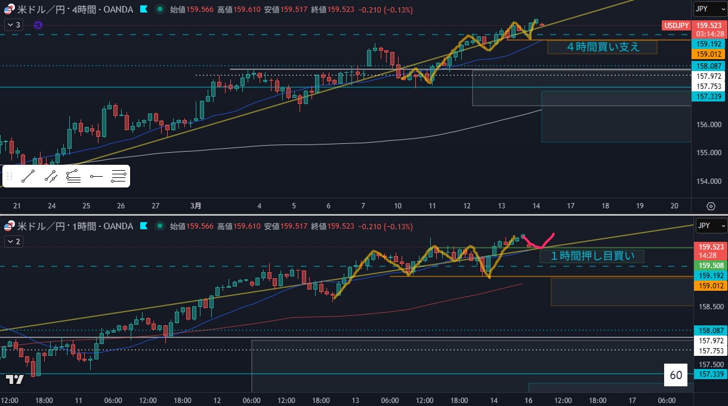
Task: Expand the collapsed indicators legend showing 2
Action: click(x=14, y=241)
